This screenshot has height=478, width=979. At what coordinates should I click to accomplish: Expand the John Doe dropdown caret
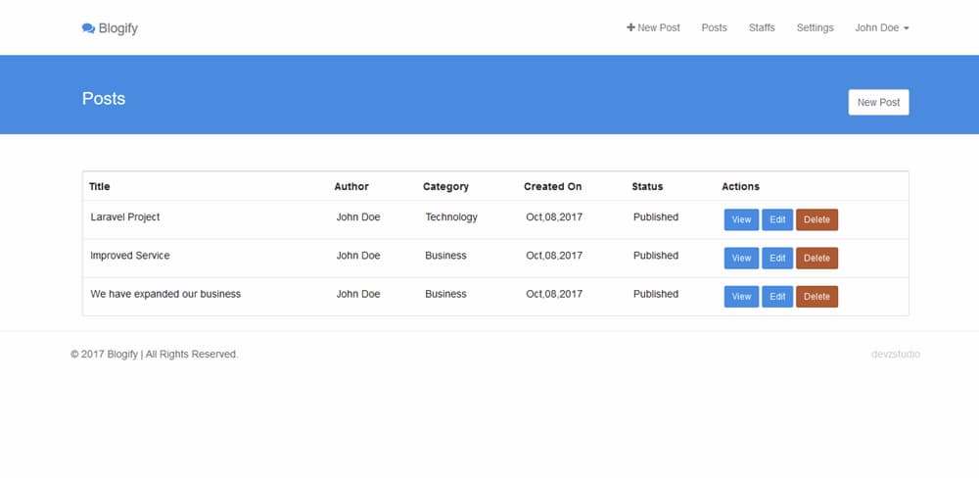(x=906, y=28)
